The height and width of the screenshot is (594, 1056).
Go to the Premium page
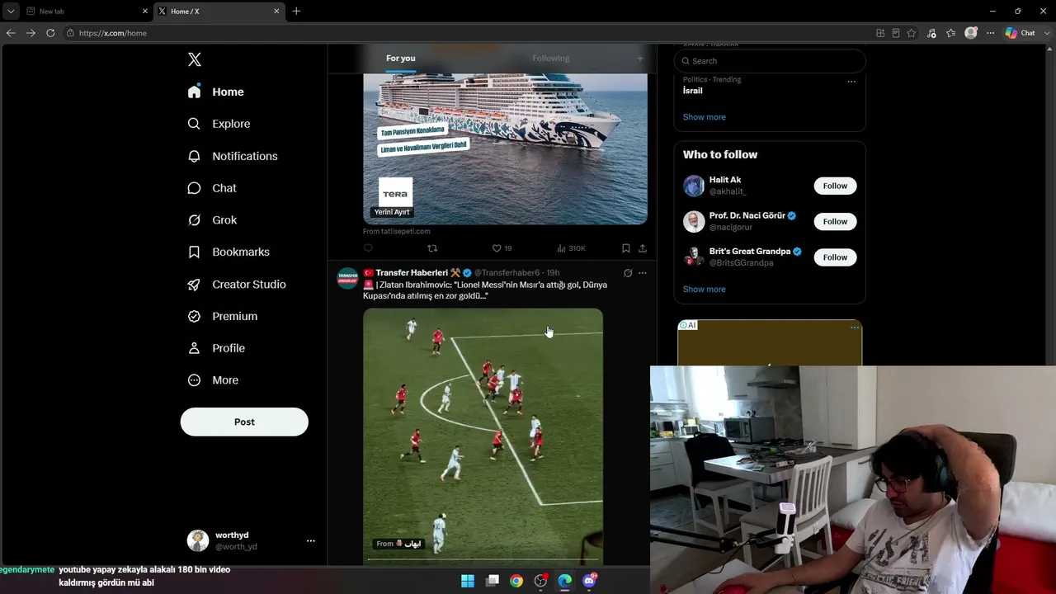[222, 316]
